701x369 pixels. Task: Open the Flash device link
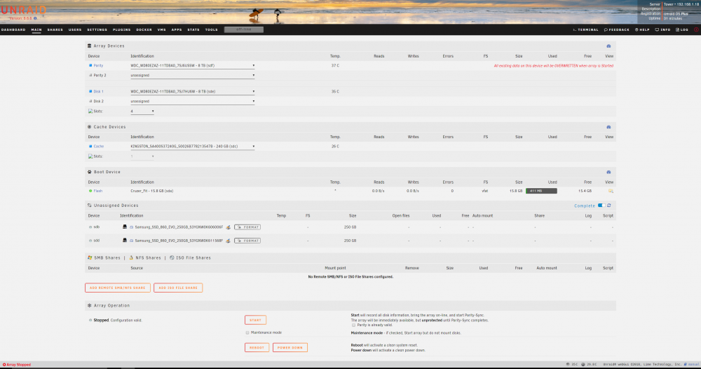pos(98,191)
